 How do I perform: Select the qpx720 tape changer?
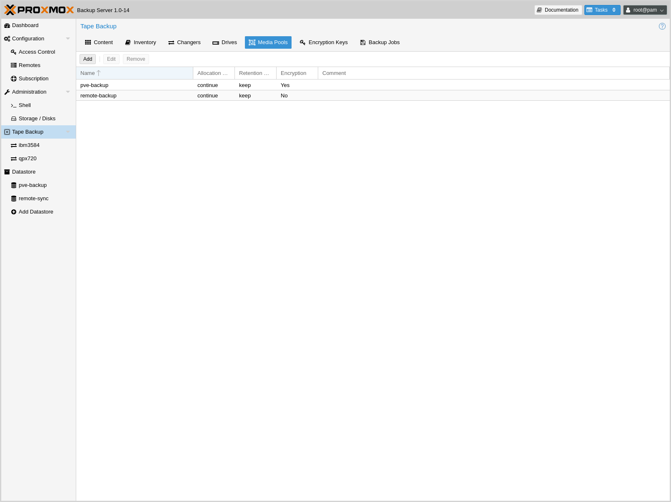point(27,159)
